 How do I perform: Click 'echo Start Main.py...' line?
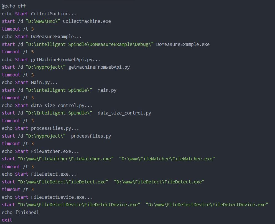pos(29,83)
